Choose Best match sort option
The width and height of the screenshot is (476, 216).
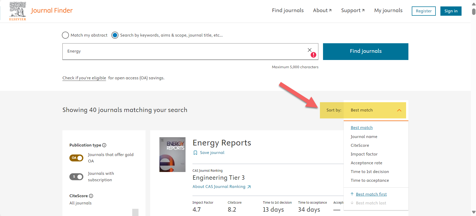tap(361, 128)
